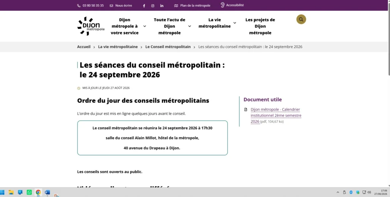Open Les projets de Dijon métropole menu

point(260,26)
